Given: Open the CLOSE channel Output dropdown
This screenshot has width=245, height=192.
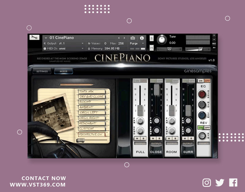Looking at the screenshot, I should (x=156, y=143).
